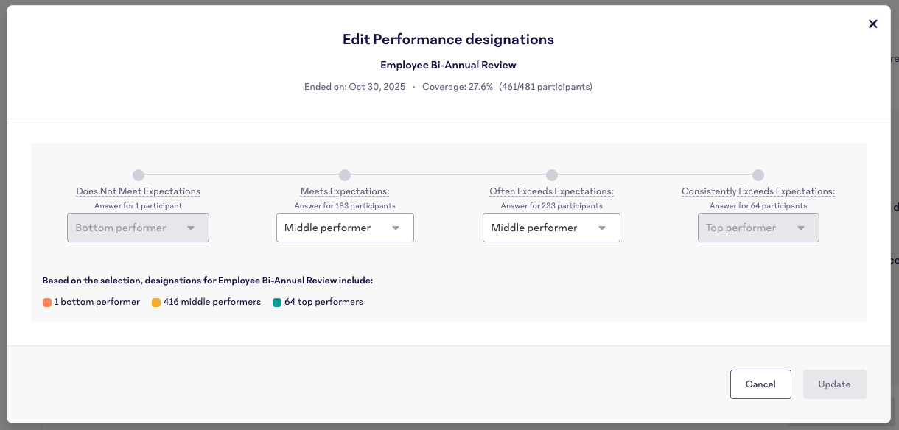Open the Bottom performer dropdown

click(138, 228)
